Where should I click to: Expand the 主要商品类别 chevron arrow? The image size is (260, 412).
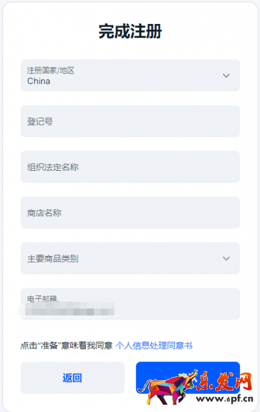tap(226, 259)
